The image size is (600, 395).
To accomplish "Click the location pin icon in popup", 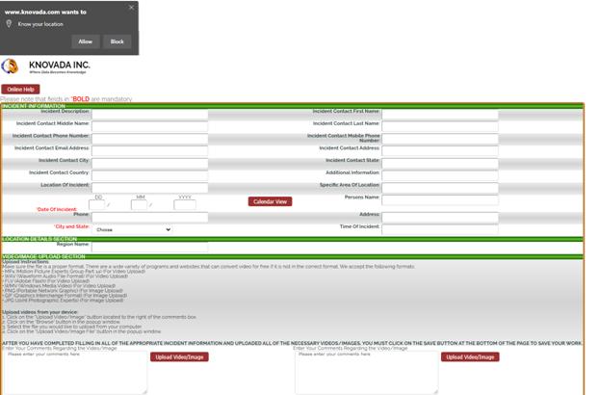I will pyautogui.click(x=9, y=23).
